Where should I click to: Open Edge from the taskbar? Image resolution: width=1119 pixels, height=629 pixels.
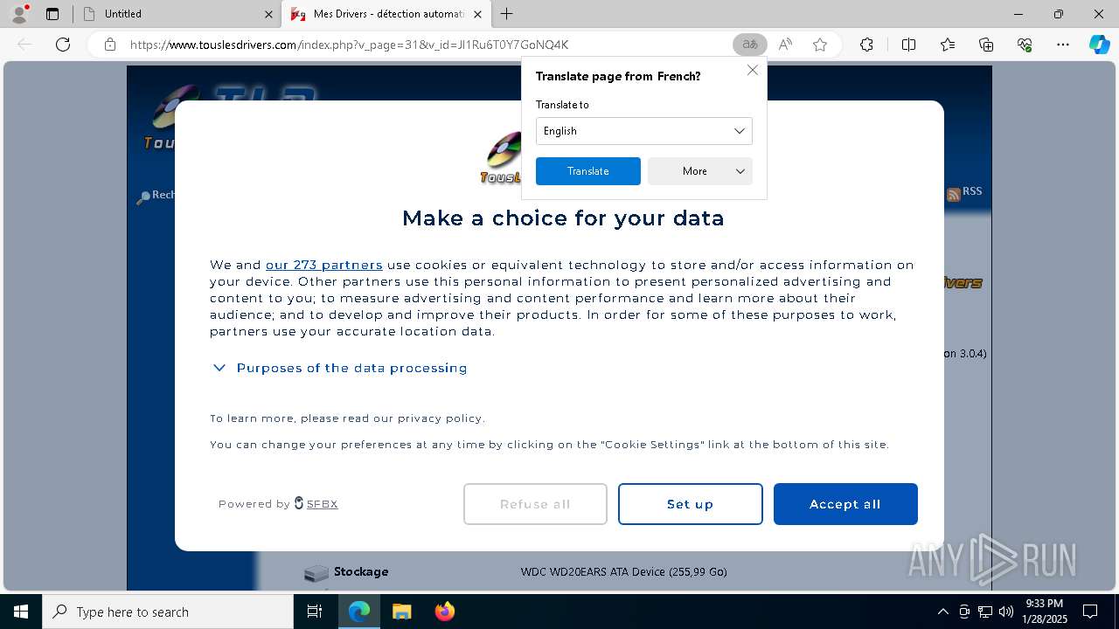[359, 612]
